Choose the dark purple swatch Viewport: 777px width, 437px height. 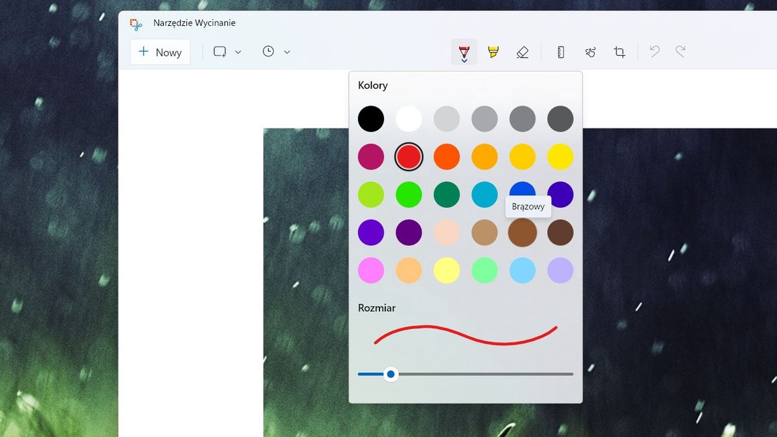[409, 232]
